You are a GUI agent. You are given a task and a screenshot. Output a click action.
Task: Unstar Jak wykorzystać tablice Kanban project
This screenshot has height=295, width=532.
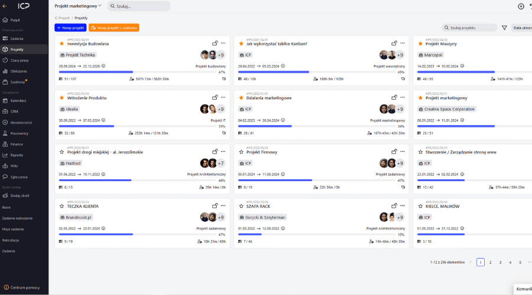pos(241,44)
